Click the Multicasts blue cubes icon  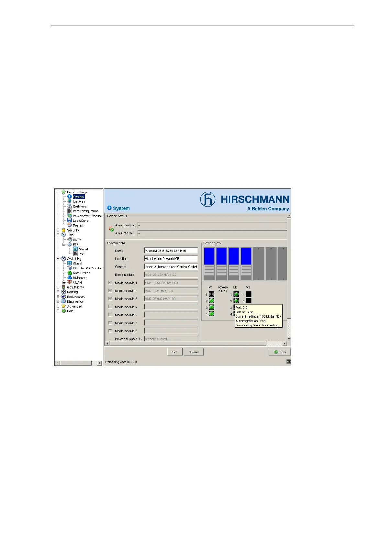(x=69, y=278)
